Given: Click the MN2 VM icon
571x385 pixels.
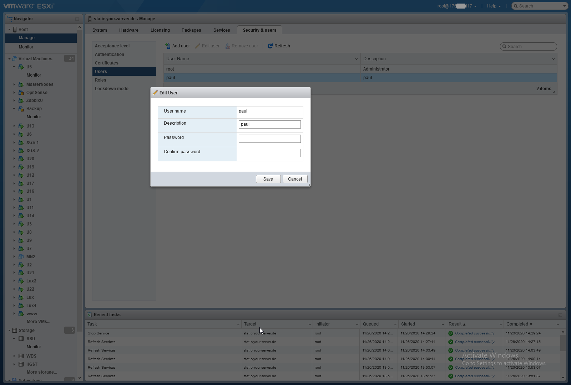Looking at the screenshot, I should [x=21, y=257].
